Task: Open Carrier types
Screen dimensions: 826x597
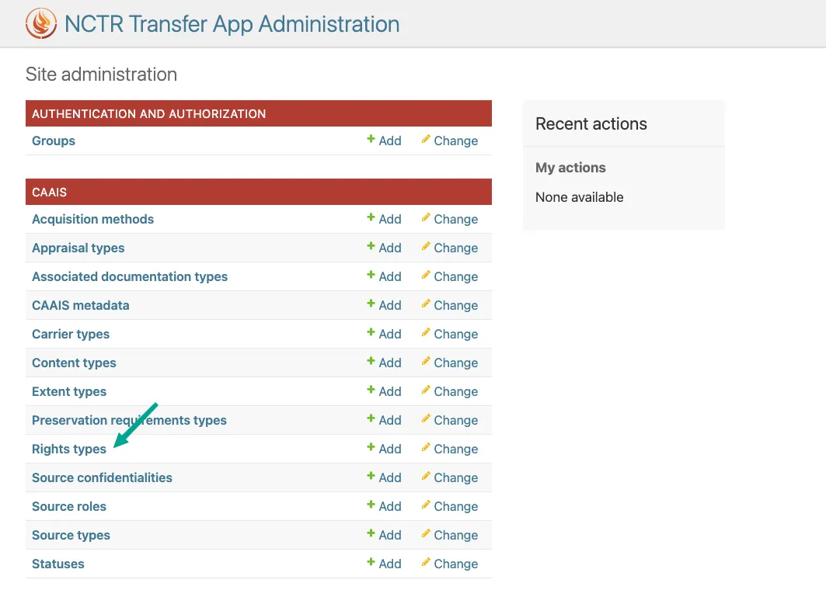Action: coord(71,335)
